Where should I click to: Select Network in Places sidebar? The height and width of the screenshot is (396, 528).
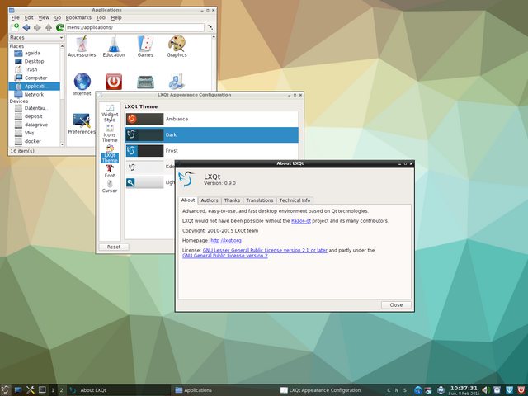point(35,94)
